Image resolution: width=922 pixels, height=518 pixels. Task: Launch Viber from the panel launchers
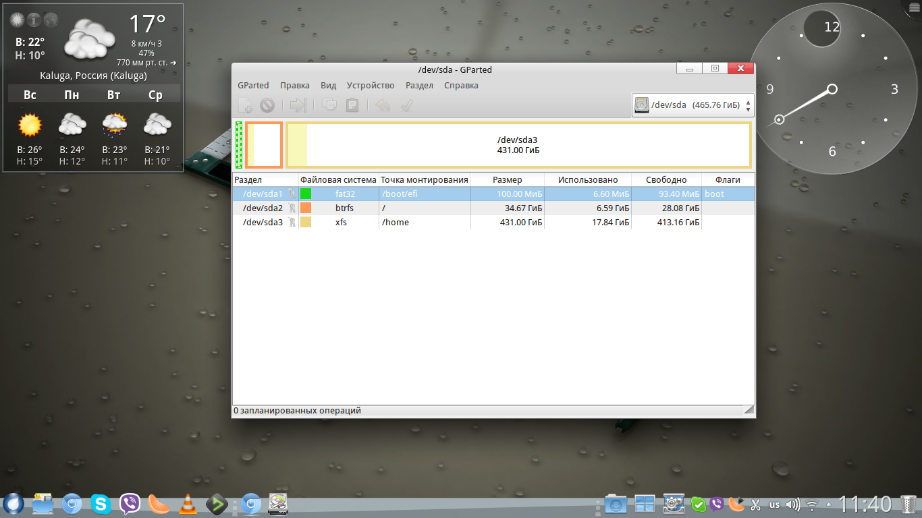(130, 504)
